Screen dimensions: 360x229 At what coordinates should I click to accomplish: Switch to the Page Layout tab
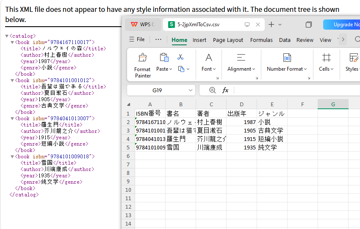pos(228,40)
